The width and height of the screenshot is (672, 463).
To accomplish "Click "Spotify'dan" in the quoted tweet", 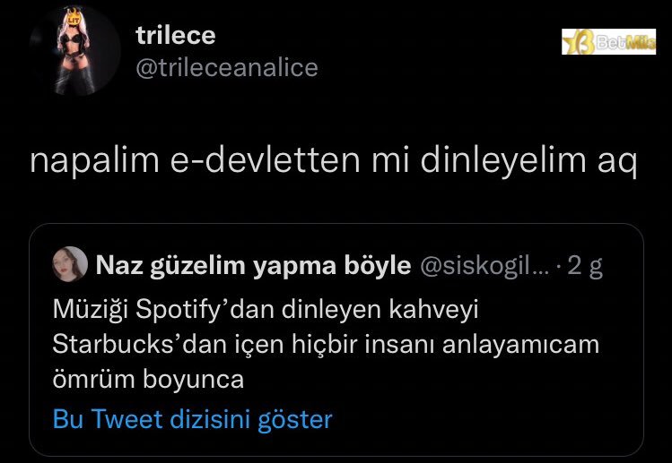I will pos(194,308).
